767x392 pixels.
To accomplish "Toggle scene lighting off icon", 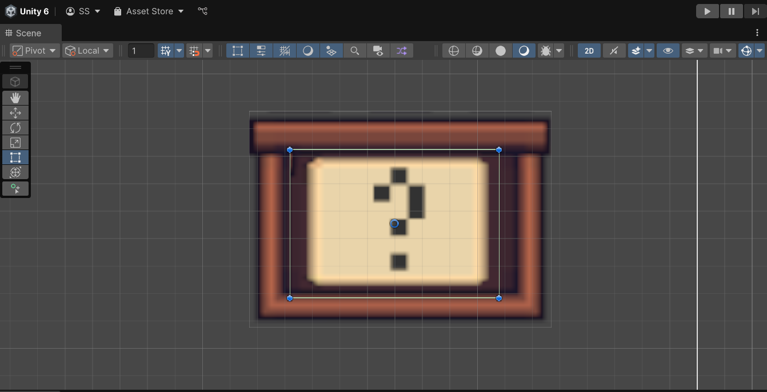I will pos(614,51).
